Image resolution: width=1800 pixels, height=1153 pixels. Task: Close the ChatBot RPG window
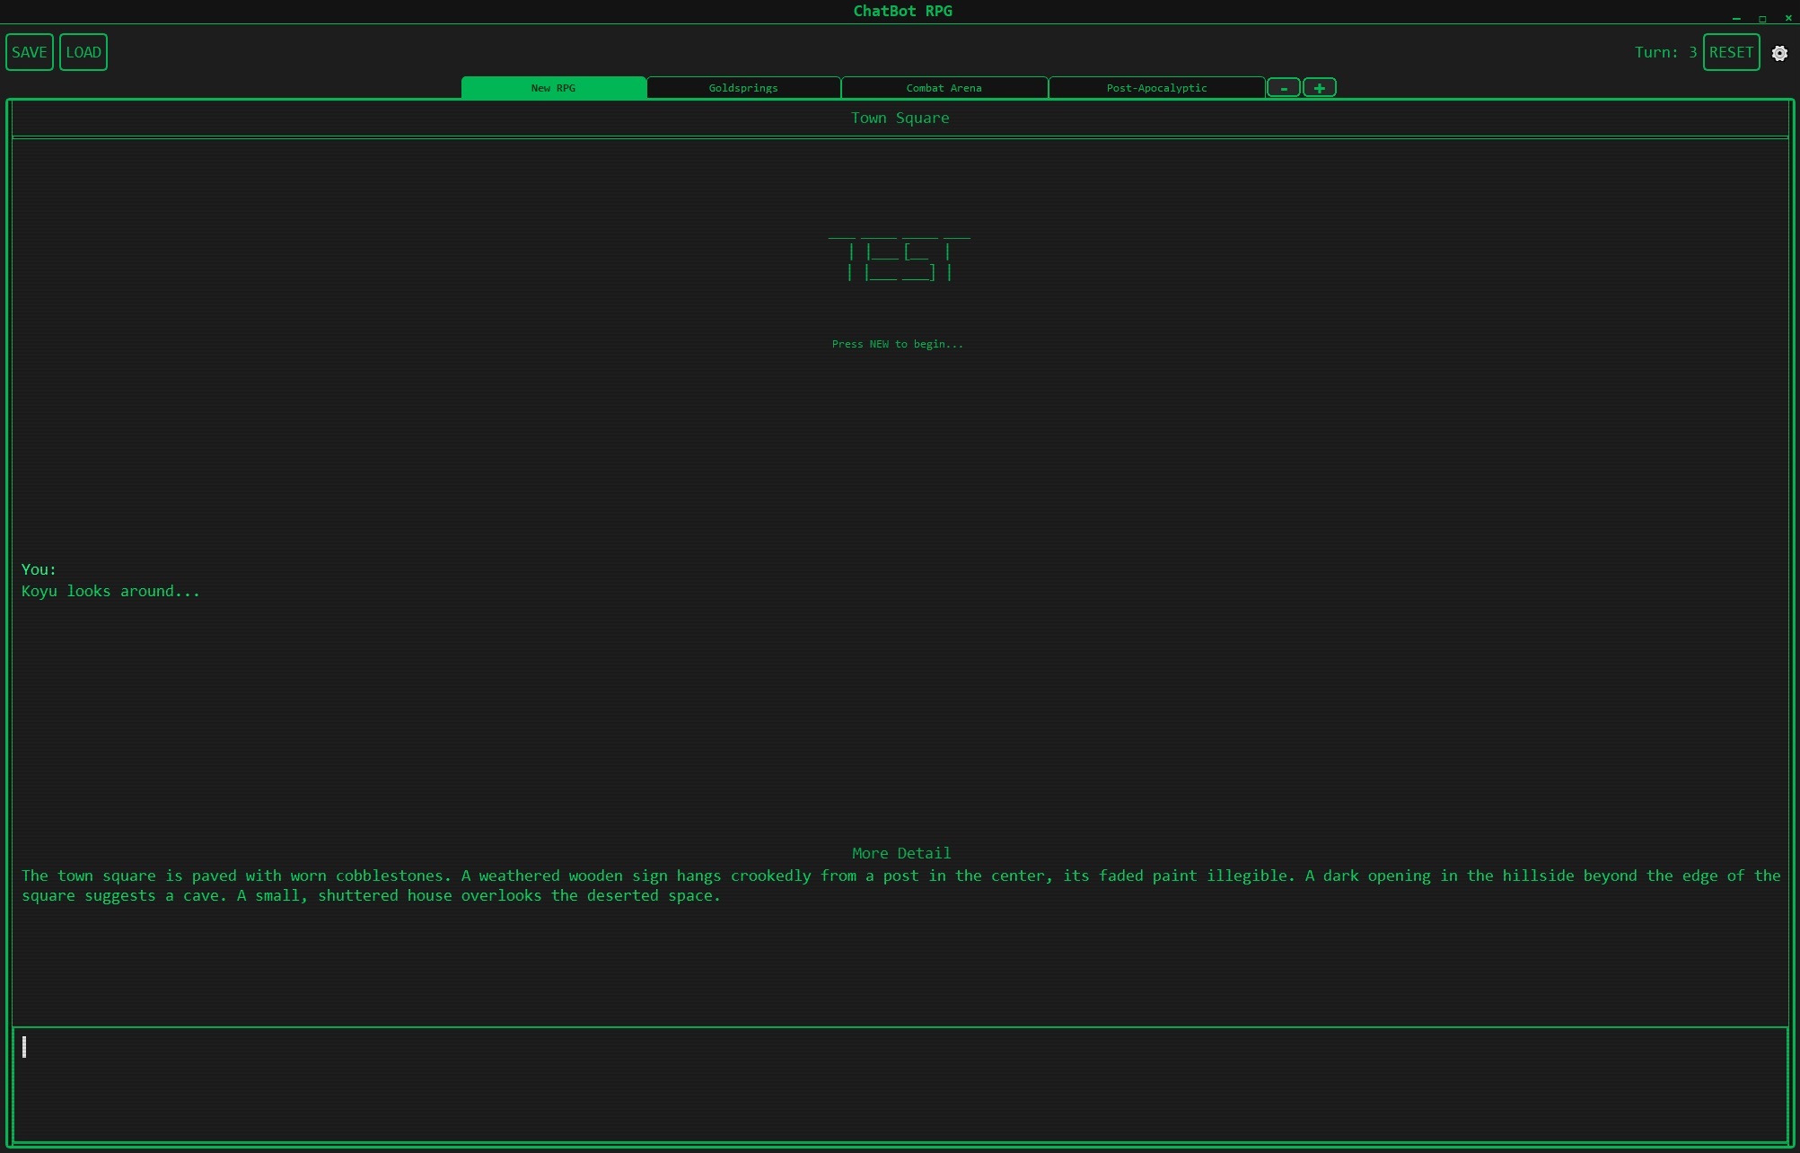click(x=1787, y=18)
